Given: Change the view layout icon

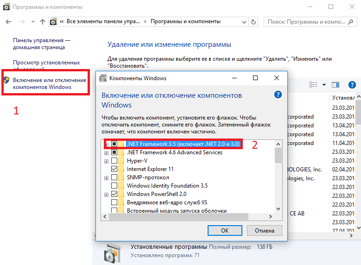Looking at the screenshot, I should 313,85.
